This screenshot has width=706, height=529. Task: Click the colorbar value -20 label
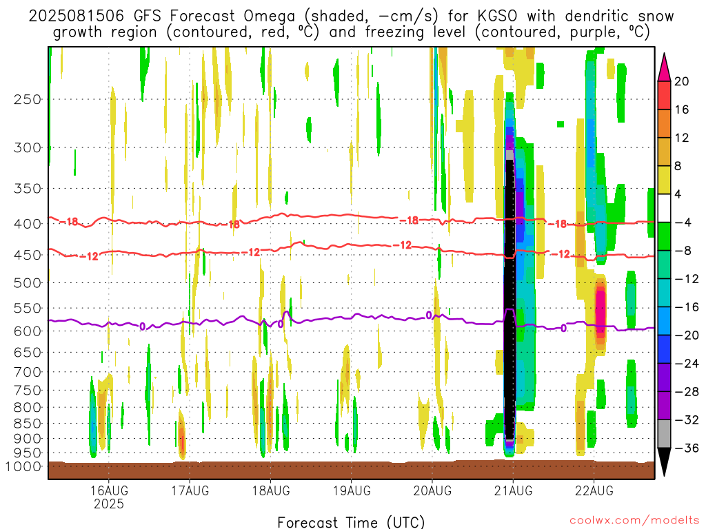point(687,335)
